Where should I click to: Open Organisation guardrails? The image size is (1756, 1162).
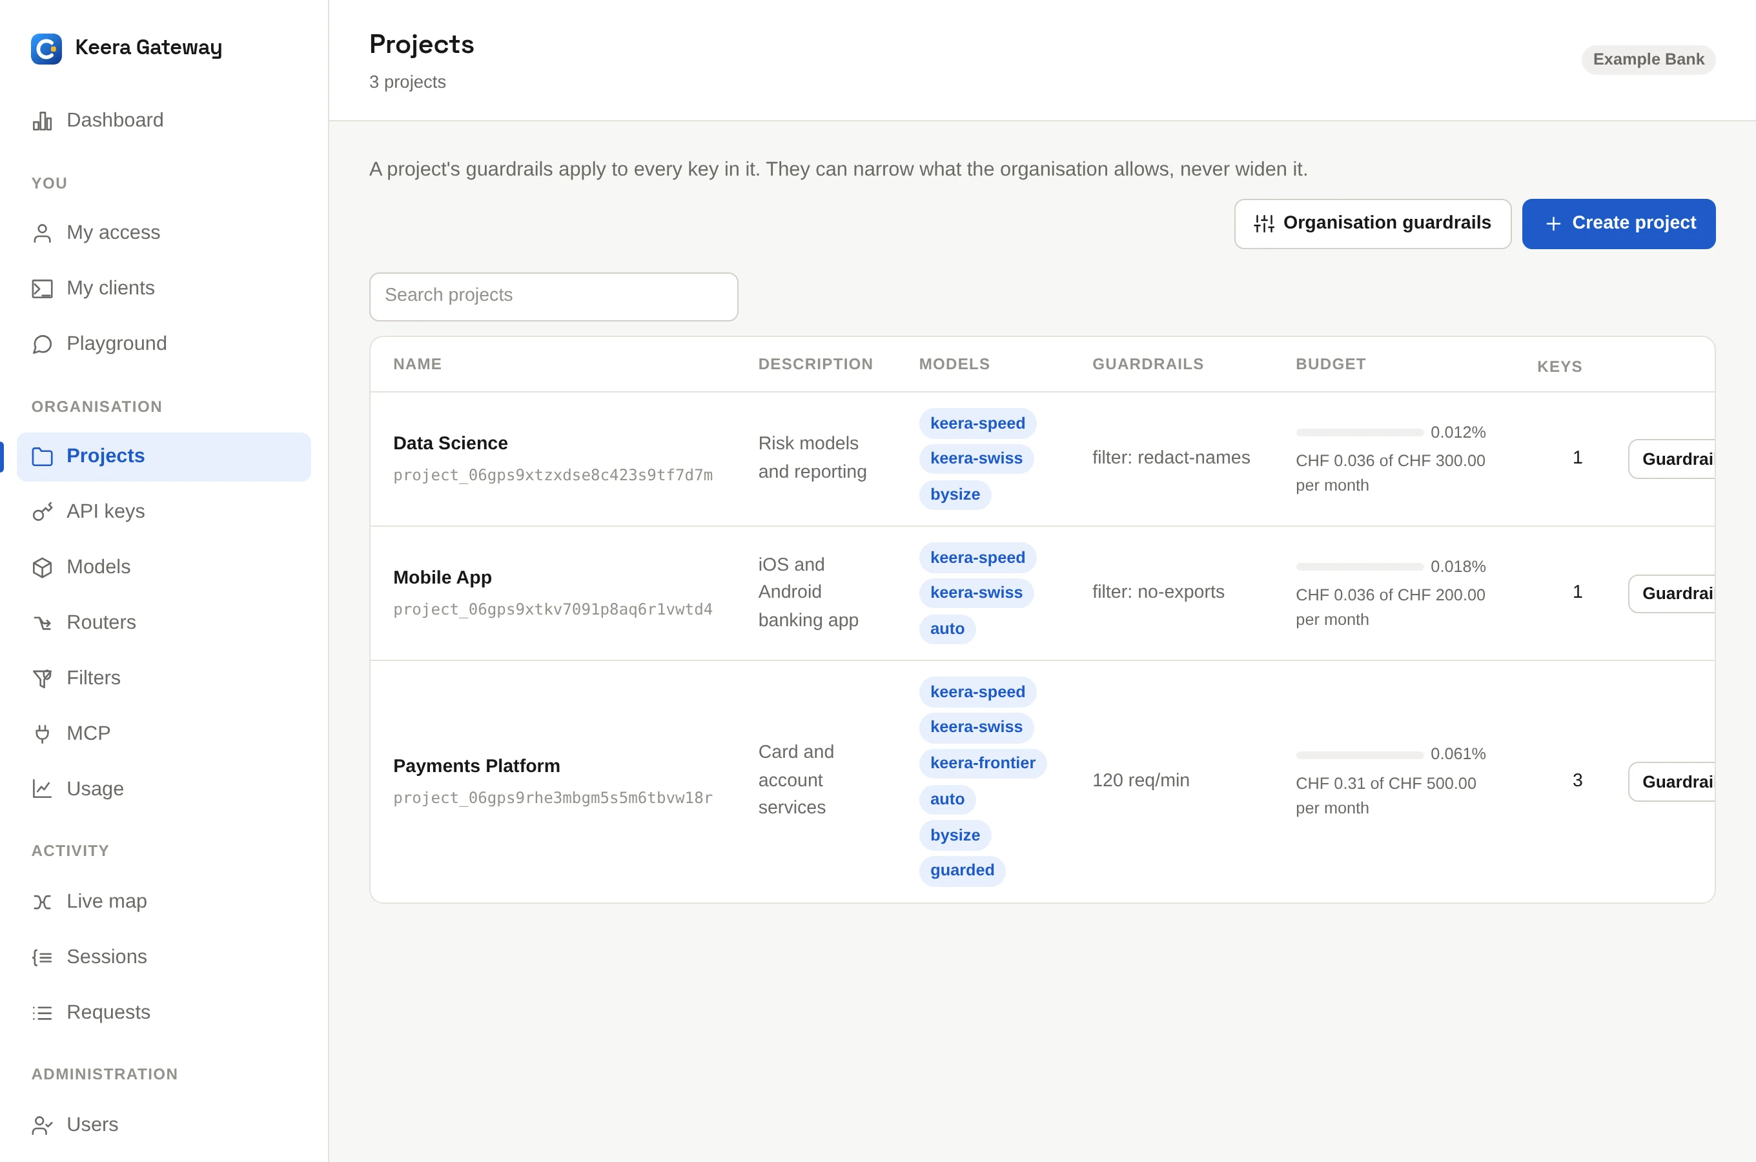pos(1373,224)
